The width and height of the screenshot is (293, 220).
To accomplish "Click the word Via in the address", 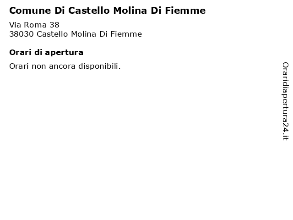I will [15, 25].
